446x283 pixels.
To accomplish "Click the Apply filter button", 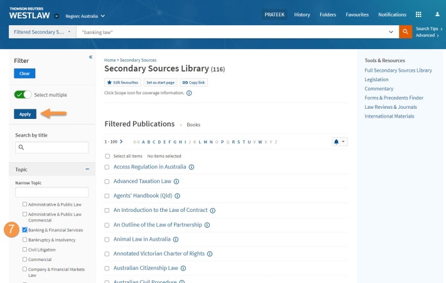I will [x=25, y=114].
